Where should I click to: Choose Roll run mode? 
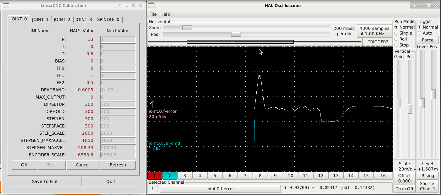[396, 39]
